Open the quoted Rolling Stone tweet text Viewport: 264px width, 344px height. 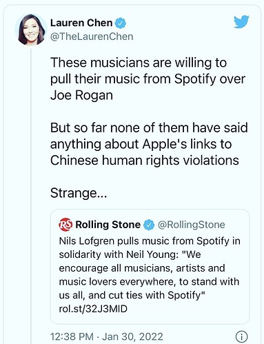[150, 275]
